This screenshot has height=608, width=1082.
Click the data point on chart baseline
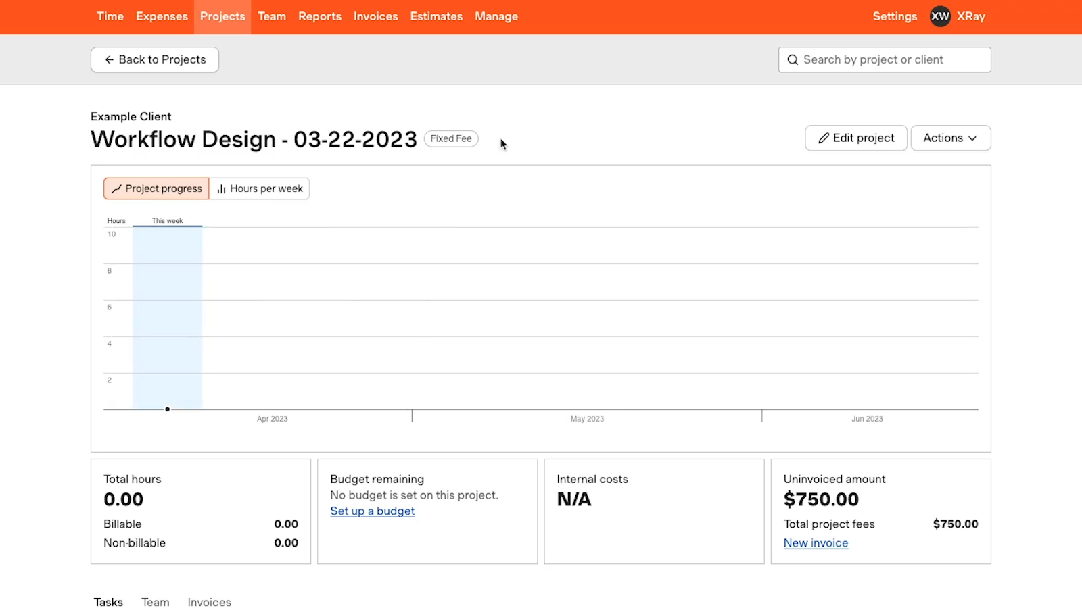coord(168,409)
